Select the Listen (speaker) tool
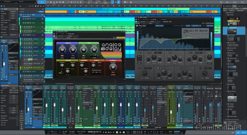 click(x=63, y=2)
